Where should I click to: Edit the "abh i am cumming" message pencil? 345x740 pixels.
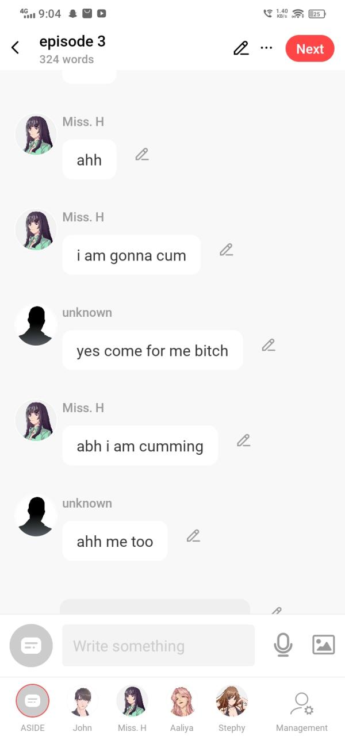[243, 440]
